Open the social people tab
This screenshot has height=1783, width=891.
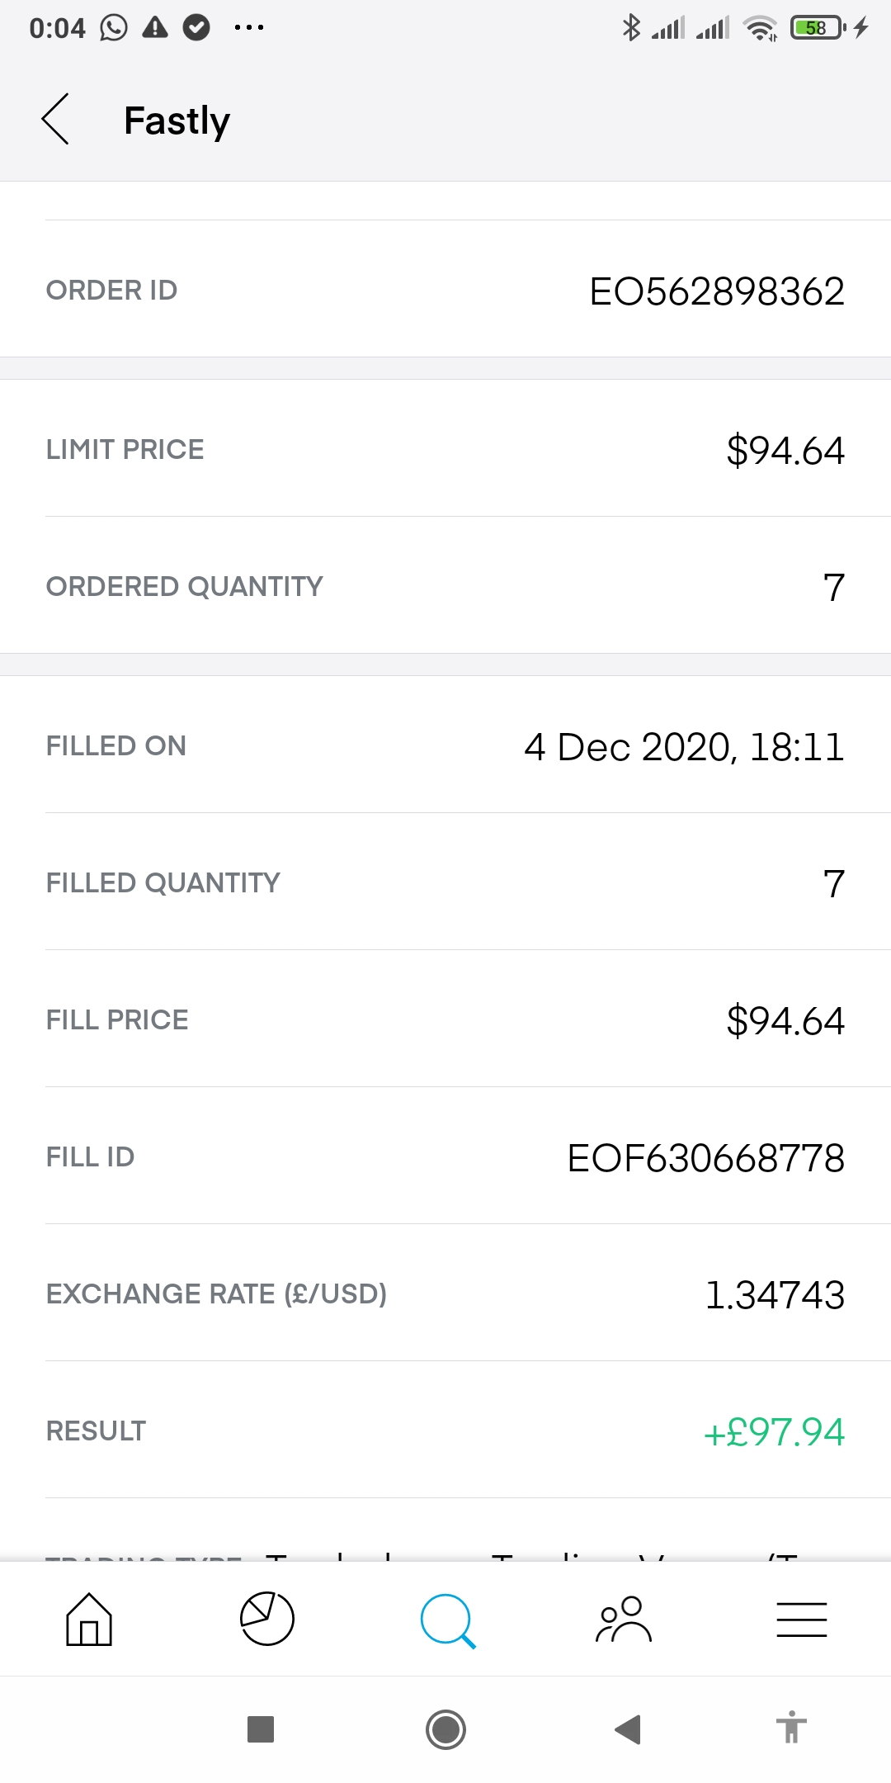(x=624, y=1619)
